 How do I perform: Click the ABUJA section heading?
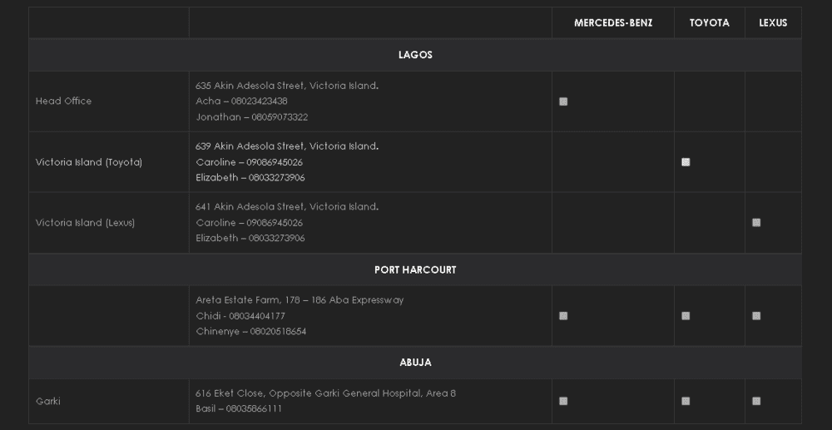pos(415,363)
